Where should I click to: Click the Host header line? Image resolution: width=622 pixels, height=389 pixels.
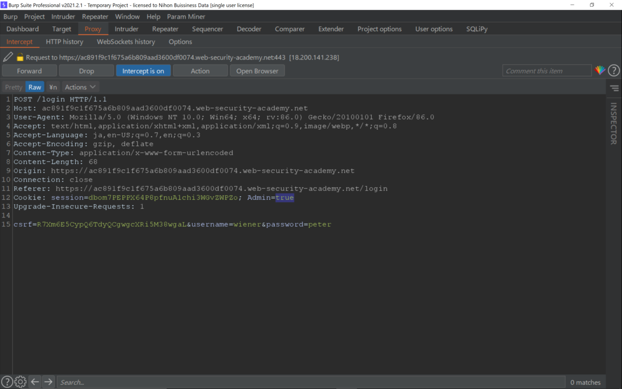(x=161, y=108)
